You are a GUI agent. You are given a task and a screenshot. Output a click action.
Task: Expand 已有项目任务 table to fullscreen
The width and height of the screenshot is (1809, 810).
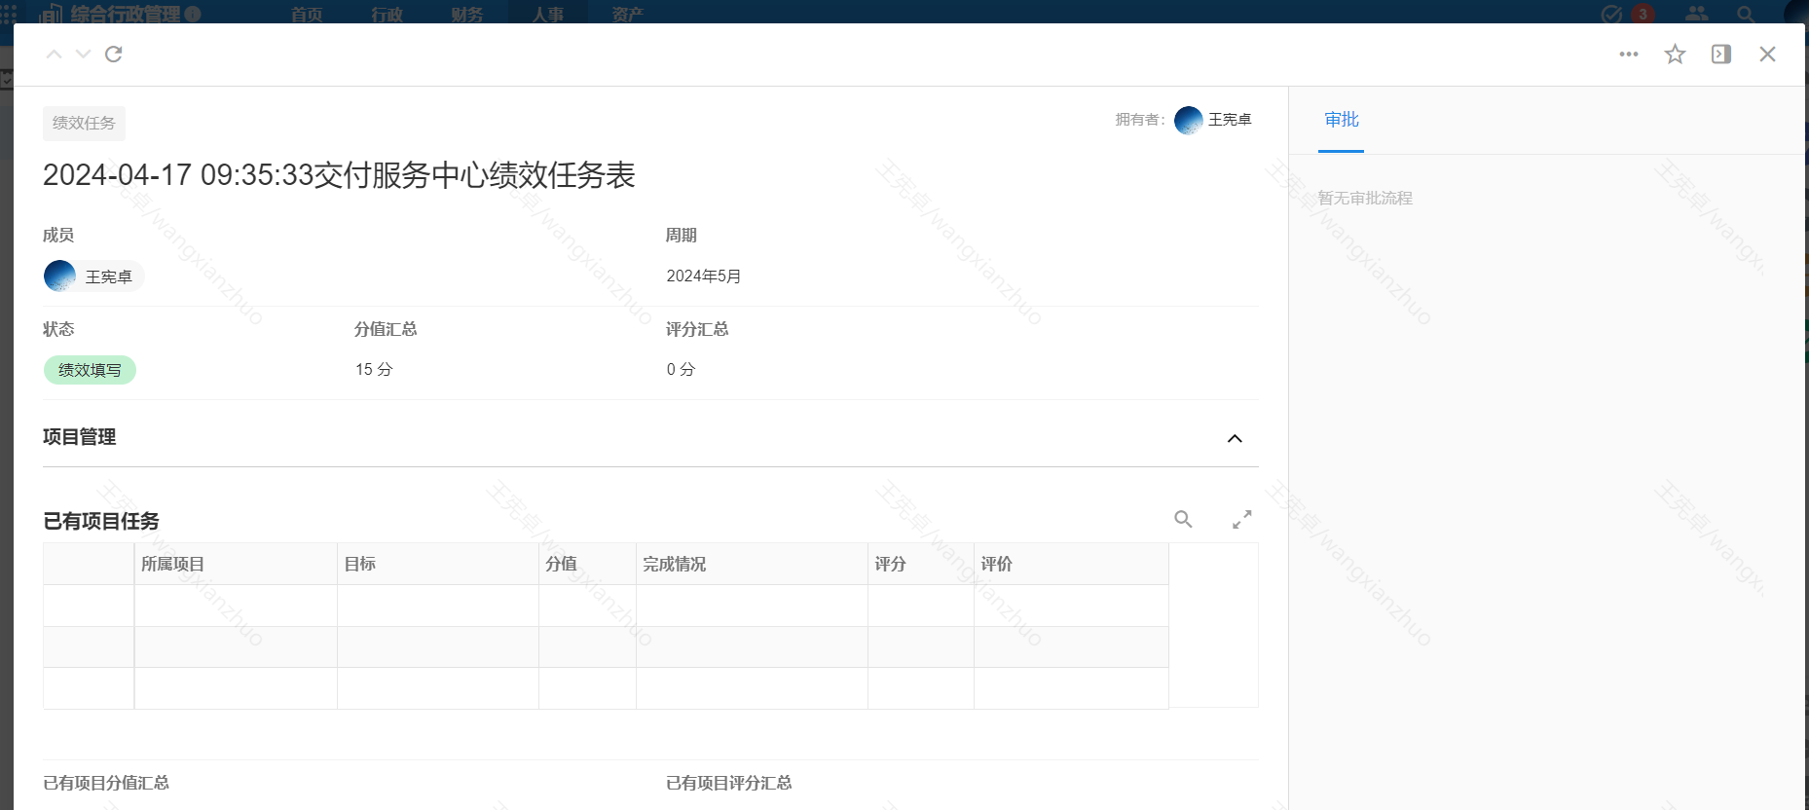1241,520
